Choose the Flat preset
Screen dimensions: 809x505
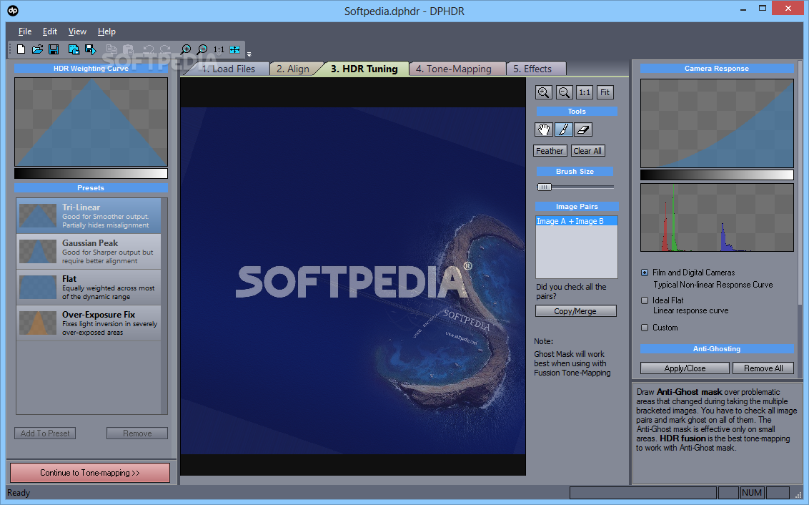pos(89,287)
